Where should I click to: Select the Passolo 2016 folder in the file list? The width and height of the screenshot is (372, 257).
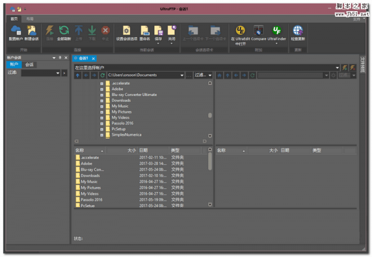pyautogui.click(x=92, y=199)
